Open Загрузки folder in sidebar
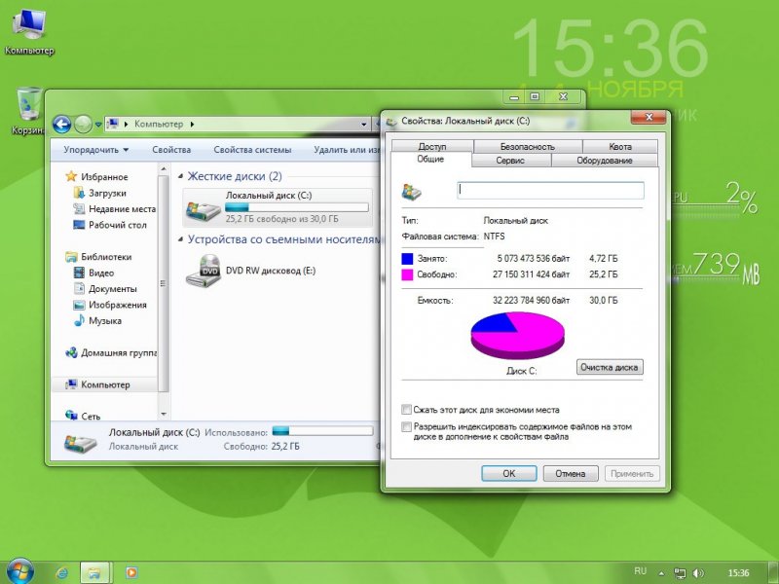The image size is (779, 584). [x=101, y=193]
